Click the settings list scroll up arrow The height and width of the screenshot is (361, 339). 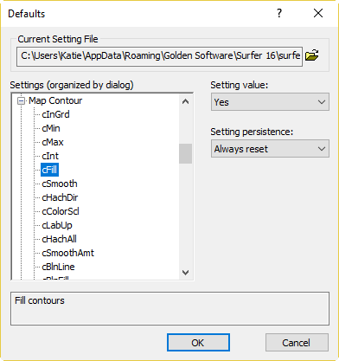[x=186, y=101]
